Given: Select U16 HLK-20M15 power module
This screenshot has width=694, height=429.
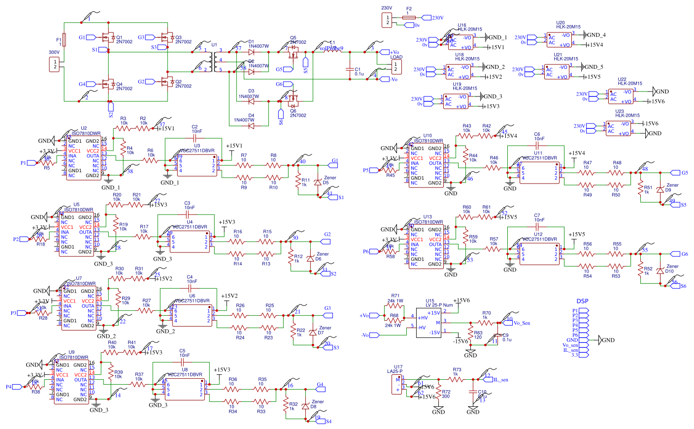Looking at the screenshot, I should [461, 41].
